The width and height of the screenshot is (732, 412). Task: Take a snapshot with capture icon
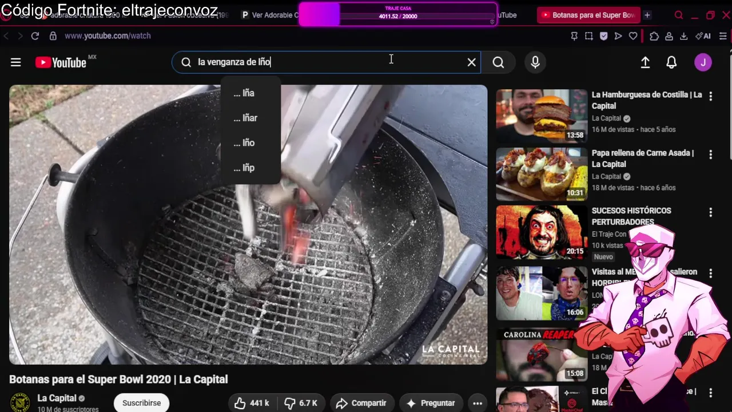[588, 35]
